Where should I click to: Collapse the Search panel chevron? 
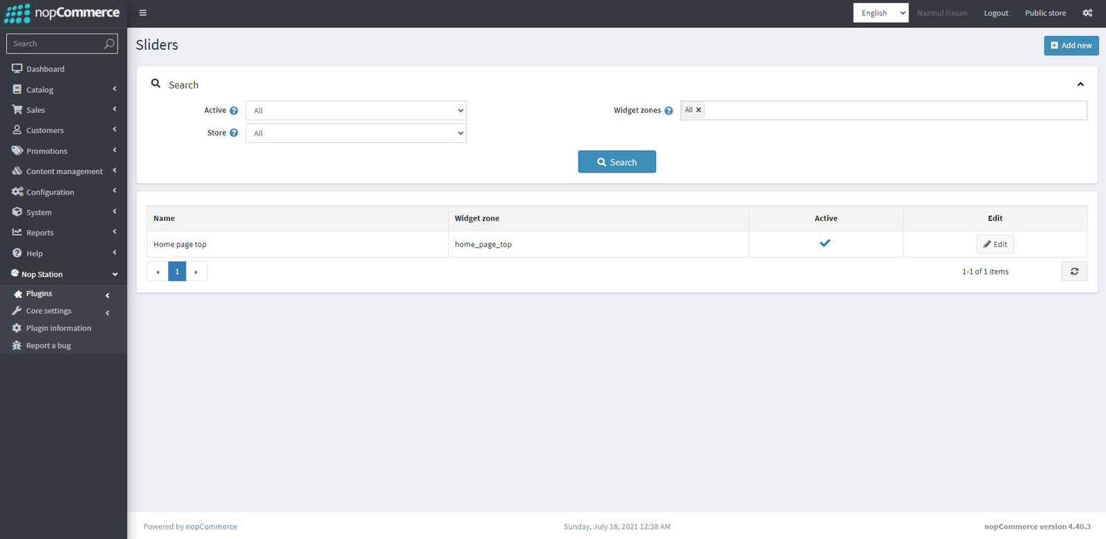point(1080,84)
